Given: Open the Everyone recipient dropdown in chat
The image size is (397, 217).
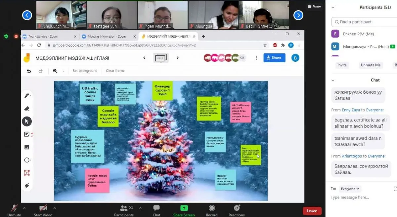Looking at the screenshot, I should [x=350, y=189].
